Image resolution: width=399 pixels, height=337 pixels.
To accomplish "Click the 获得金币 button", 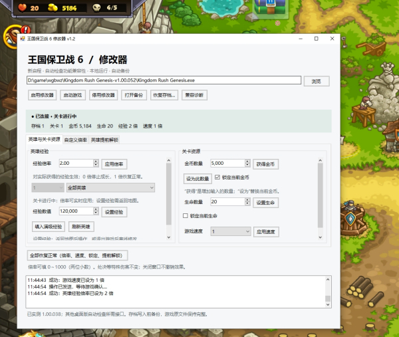I will tap(265, 164).
